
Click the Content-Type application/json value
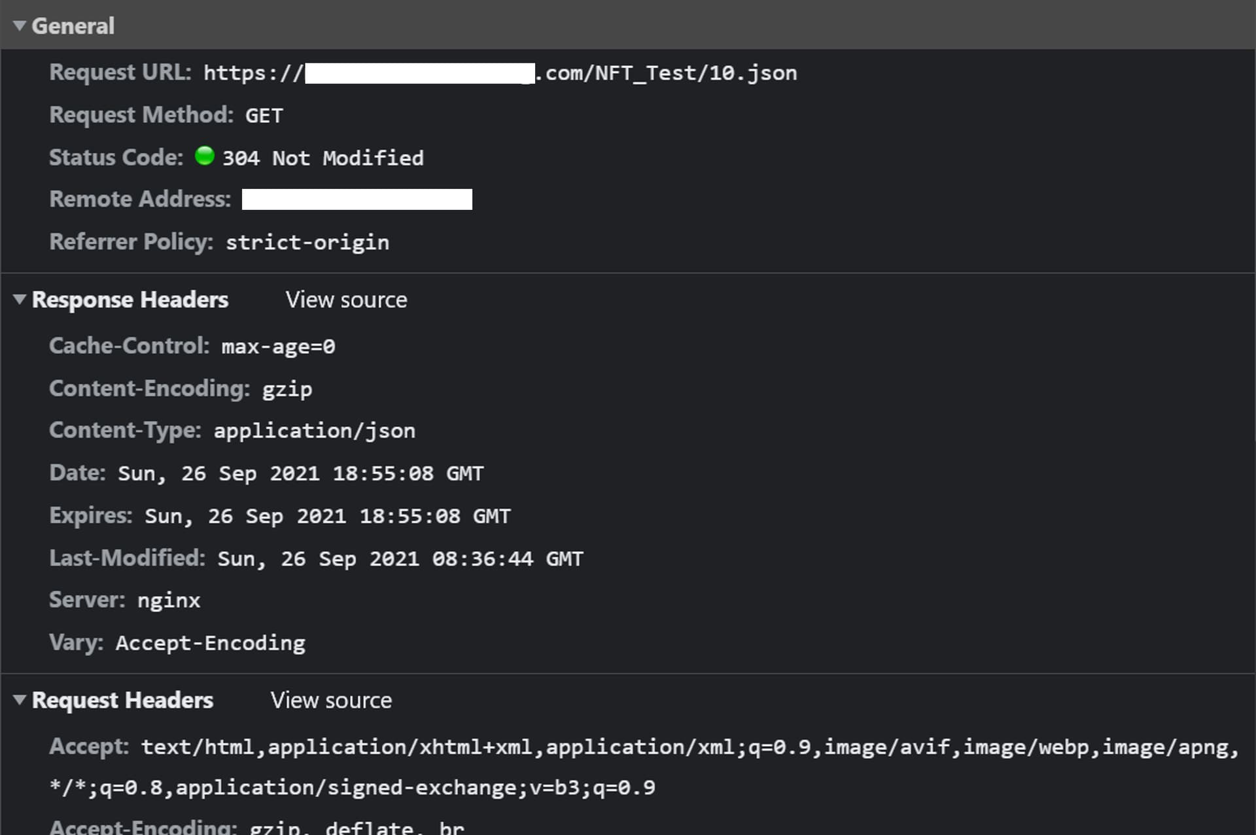tap(315, 431)
